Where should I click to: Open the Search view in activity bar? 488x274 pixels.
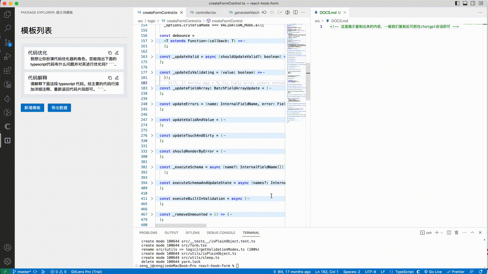coord(7,28)
